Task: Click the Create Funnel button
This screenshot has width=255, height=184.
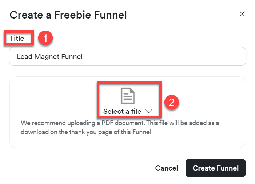Action: pos(215,168)
